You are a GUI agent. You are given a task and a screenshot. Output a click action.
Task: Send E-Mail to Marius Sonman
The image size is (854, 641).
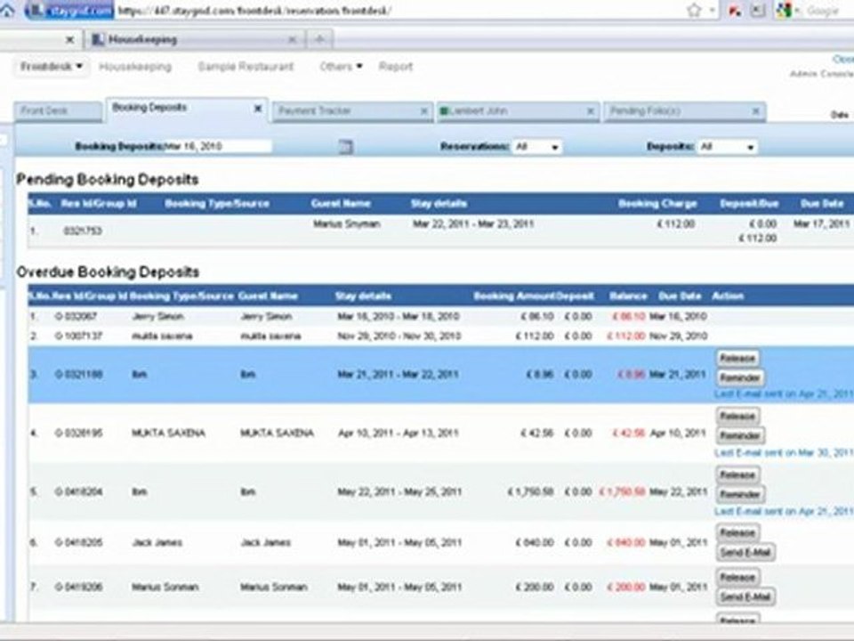pyautogui.click(x=745, y=596)
